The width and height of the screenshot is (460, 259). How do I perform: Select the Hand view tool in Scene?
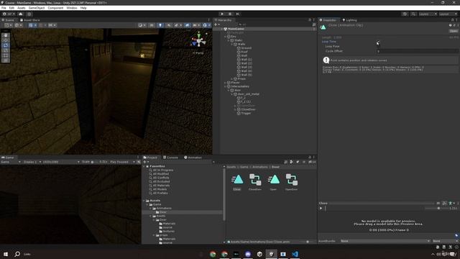click(6, 35)
